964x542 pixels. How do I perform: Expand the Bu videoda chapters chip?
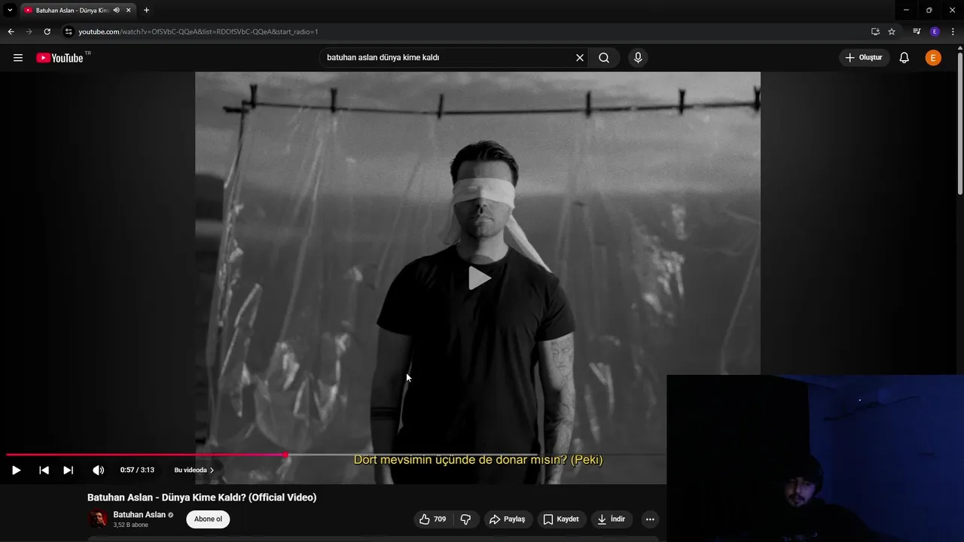(x=194, y=470)
